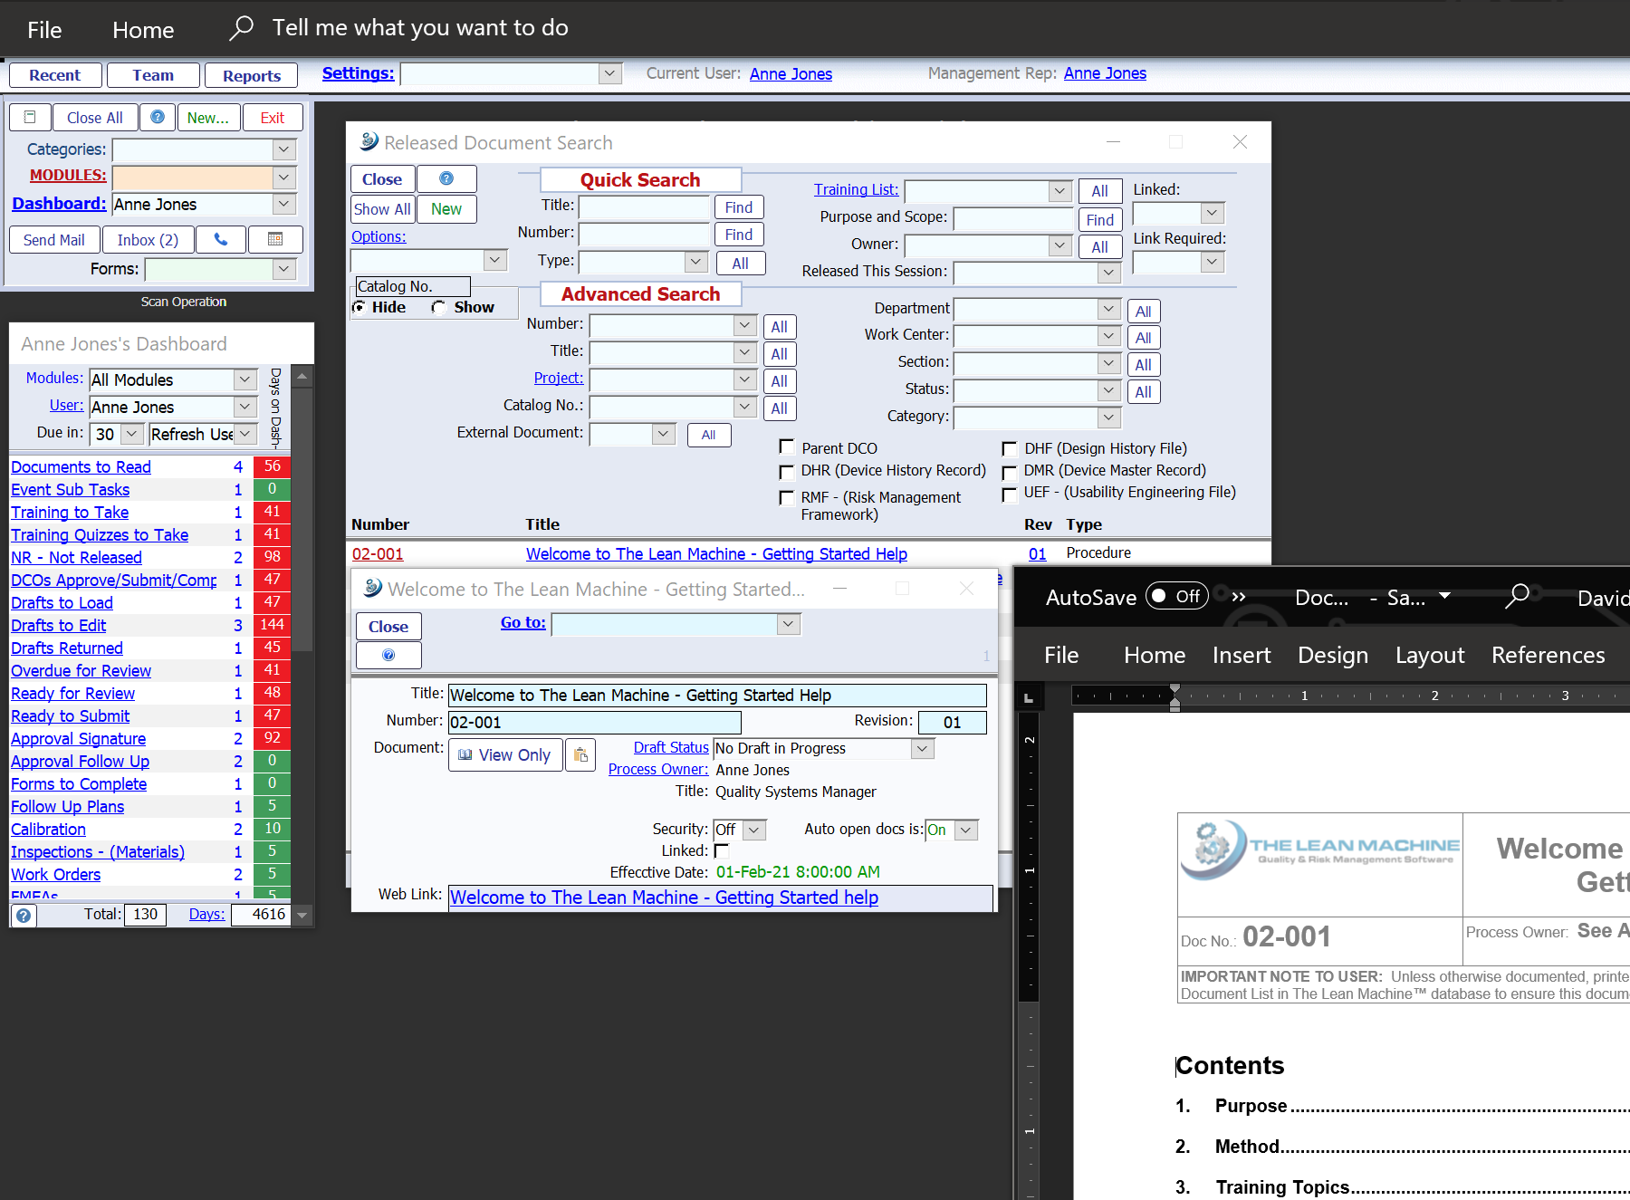Viewport: 1630px width, 1200px height.
Task: Open the Draft Status dropdown
Action: 923,748
